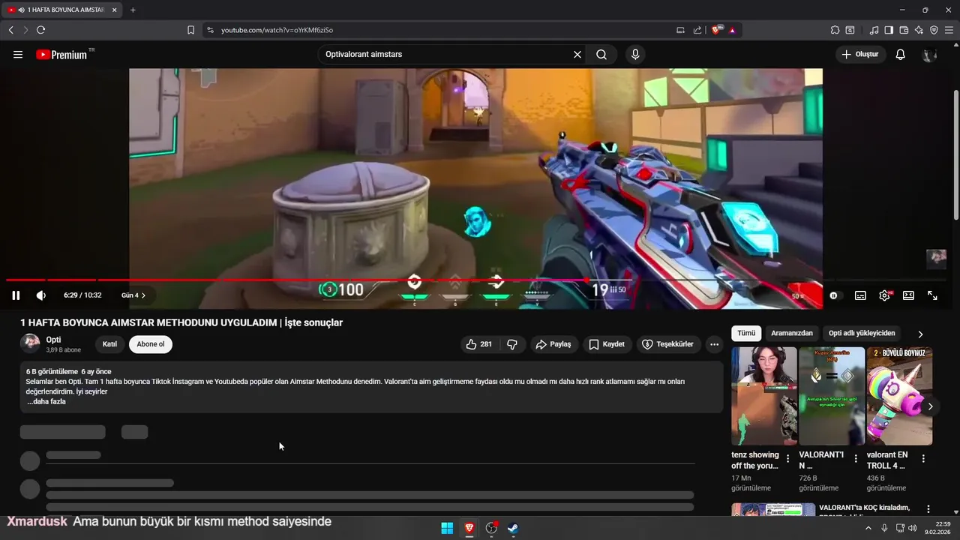The image size is (960, 540).
Task: Open the Opti channel name link
Action: [53, 340]
